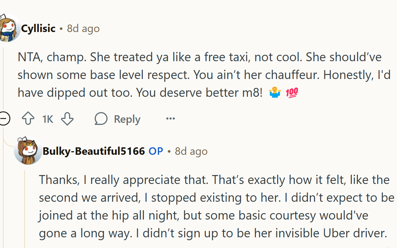Open the comment options overflow menu
397x248 pixels.
(x=170, y=119)
